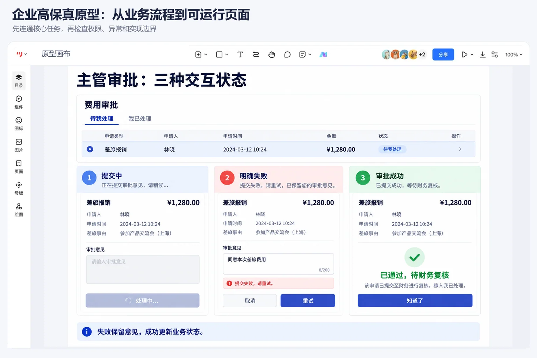The height and width of the screenshot is (358, 537).
Task: Click the 原型画布 canvas title
Action: point(56,54)
